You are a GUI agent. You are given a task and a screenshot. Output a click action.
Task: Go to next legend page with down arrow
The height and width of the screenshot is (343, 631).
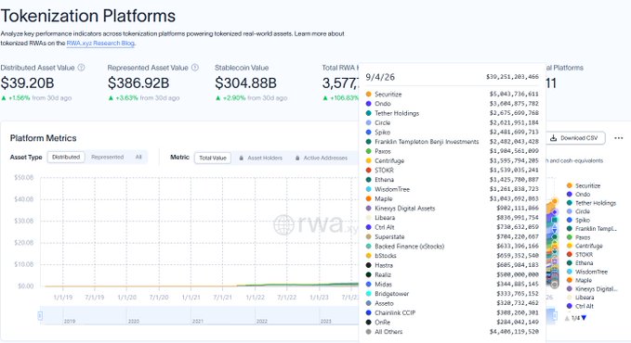pos(584,318)
